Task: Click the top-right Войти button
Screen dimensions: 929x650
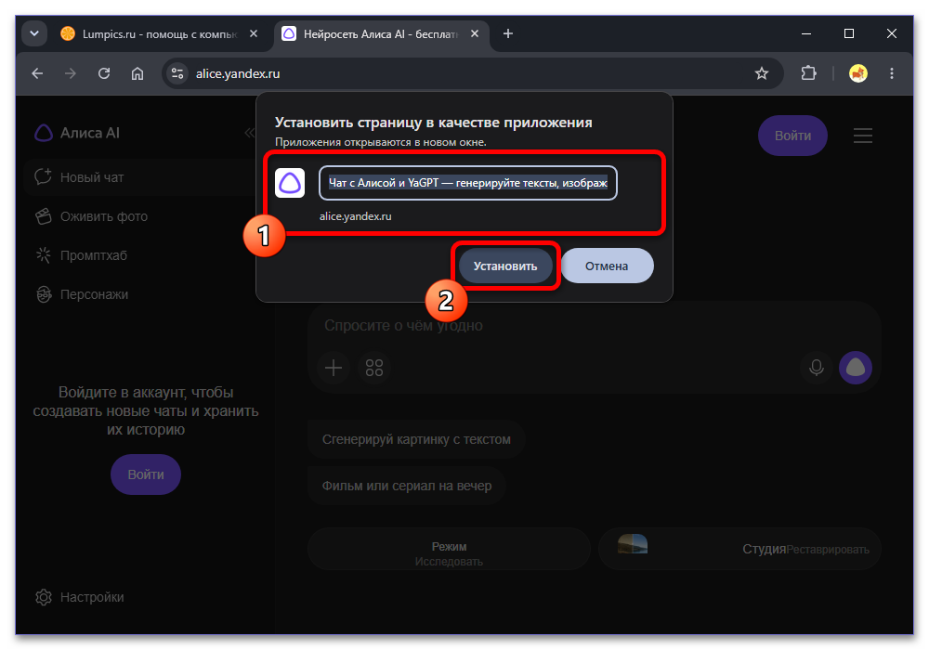Action: tap(792, 136)
